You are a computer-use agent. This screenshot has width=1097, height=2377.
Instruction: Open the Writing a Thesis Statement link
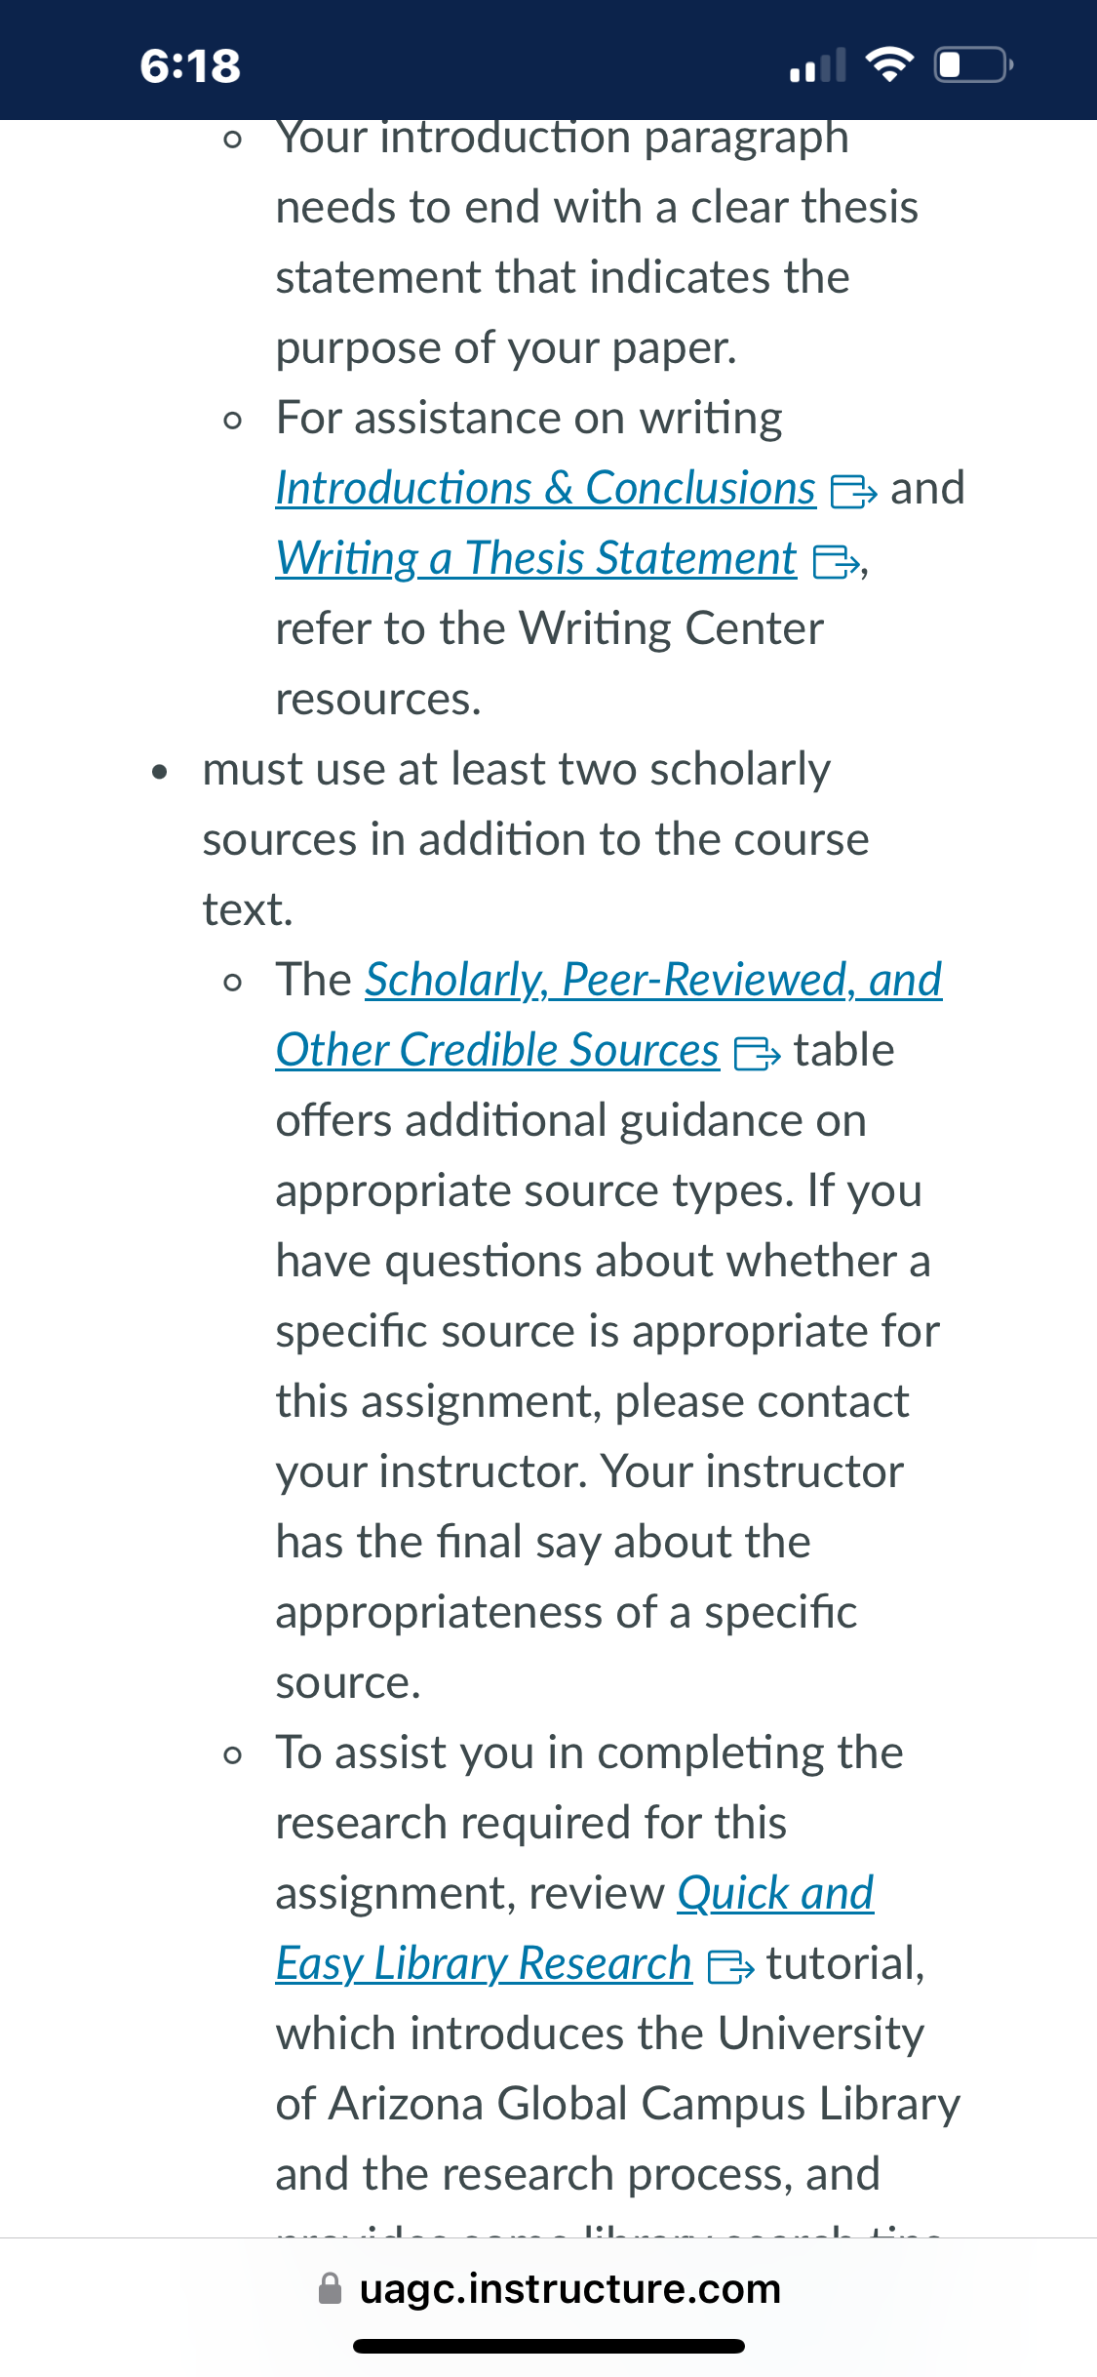click(536, 559)
